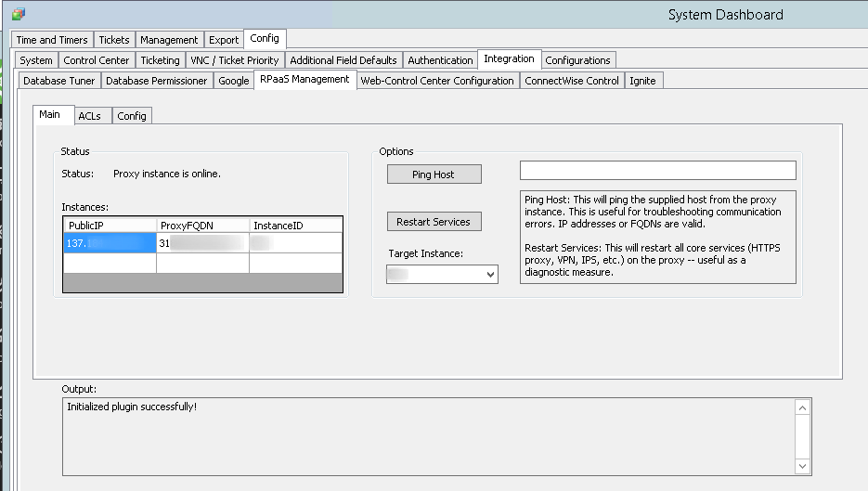Select the Database Tuner tab
The width and height of the screenshot is (868, 491).
[x=58, y=81]
